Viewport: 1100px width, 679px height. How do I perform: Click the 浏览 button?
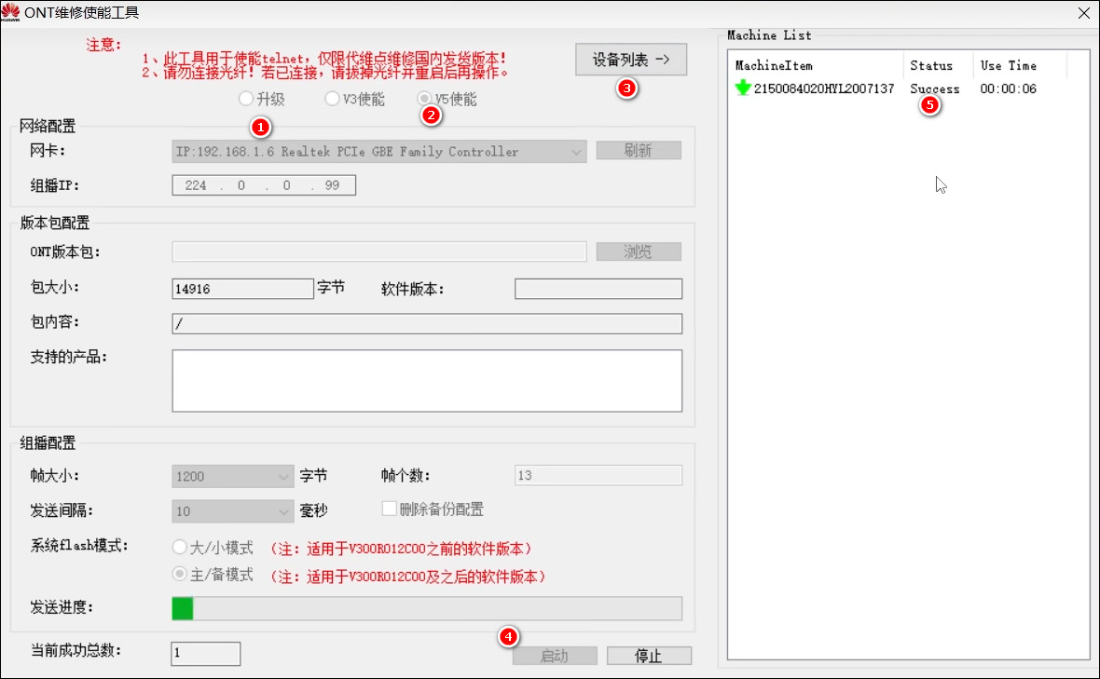(x=639, y=251)
